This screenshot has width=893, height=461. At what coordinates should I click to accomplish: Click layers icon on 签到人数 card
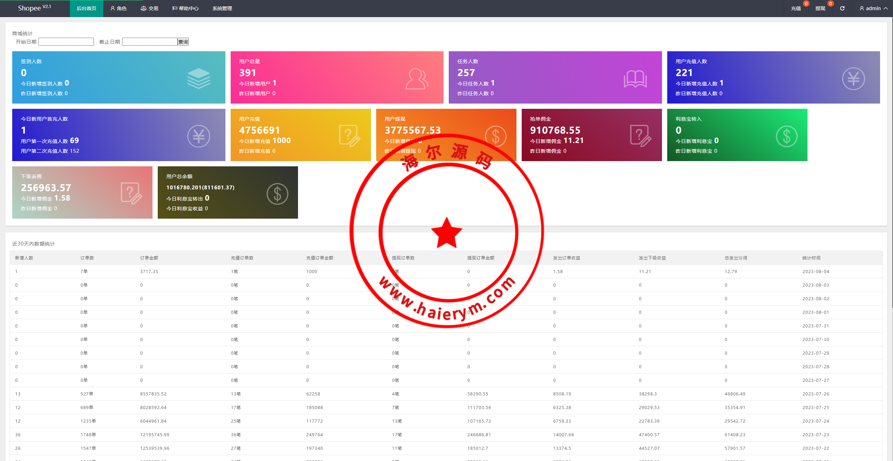tap(199, 78)
